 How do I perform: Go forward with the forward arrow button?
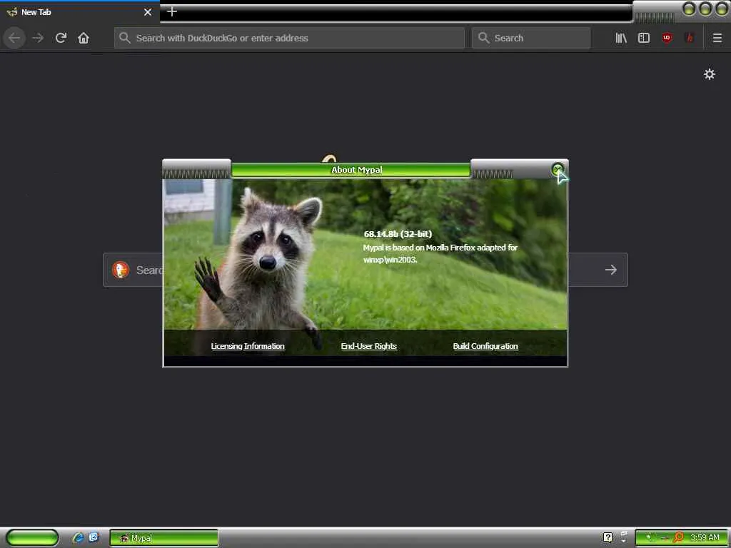coord(38,38)
